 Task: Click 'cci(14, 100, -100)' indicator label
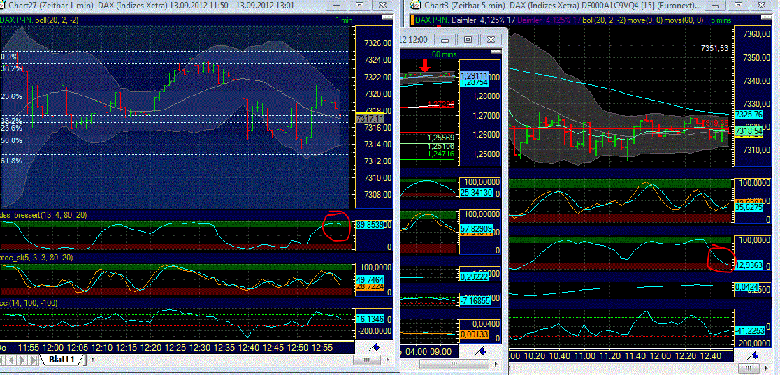(29, 302)
